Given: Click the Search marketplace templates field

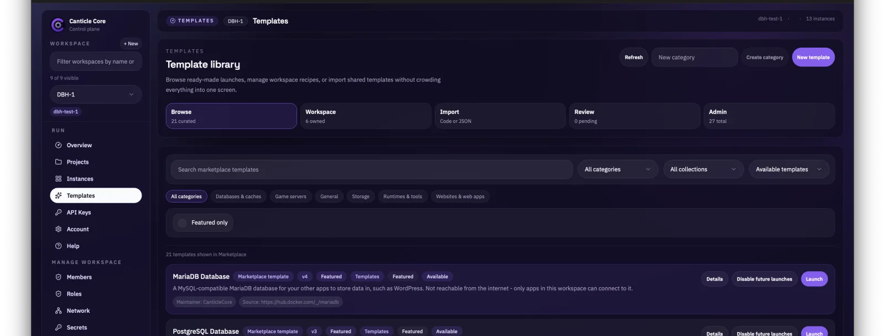Looking at the screenshot, I should pos(372,169).
